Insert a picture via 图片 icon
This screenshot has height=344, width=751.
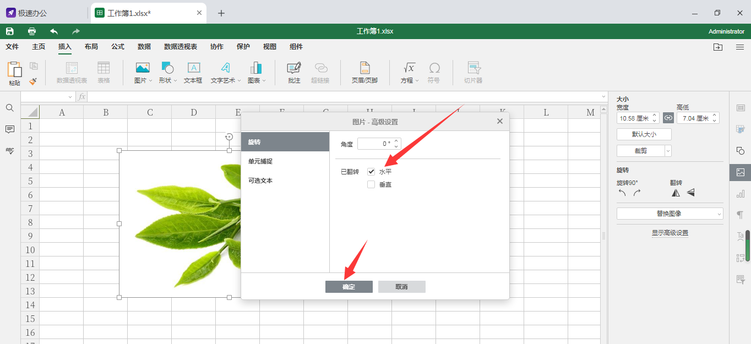tap(142, 68)
